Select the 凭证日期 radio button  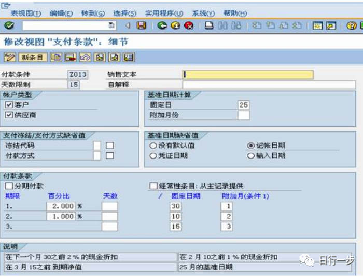click(153, 156)
